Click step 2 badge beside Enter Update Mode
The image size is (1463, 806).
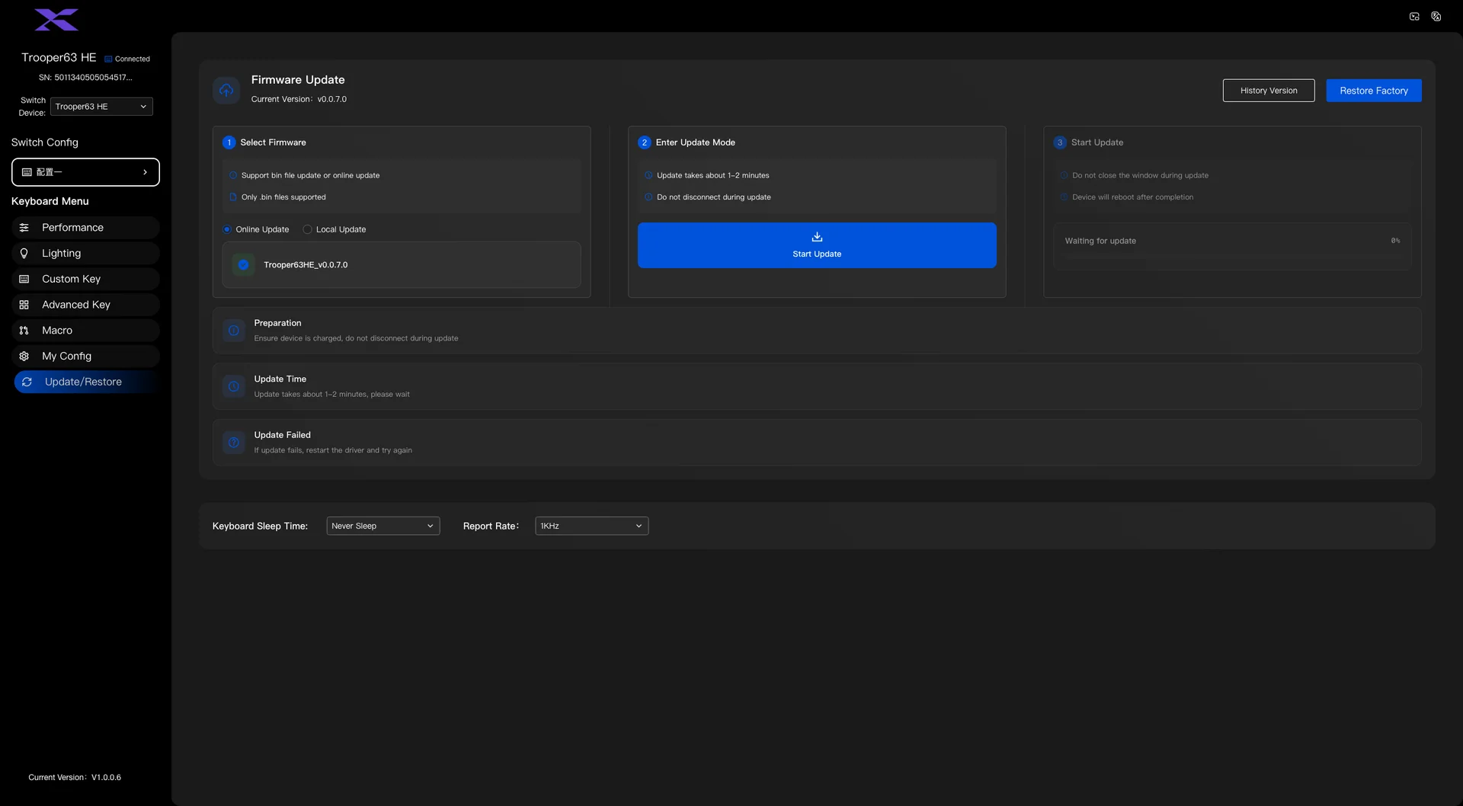coord(645,142)
